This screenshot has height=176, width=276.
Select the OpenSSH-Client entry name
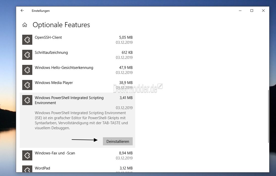pos(48,37)
